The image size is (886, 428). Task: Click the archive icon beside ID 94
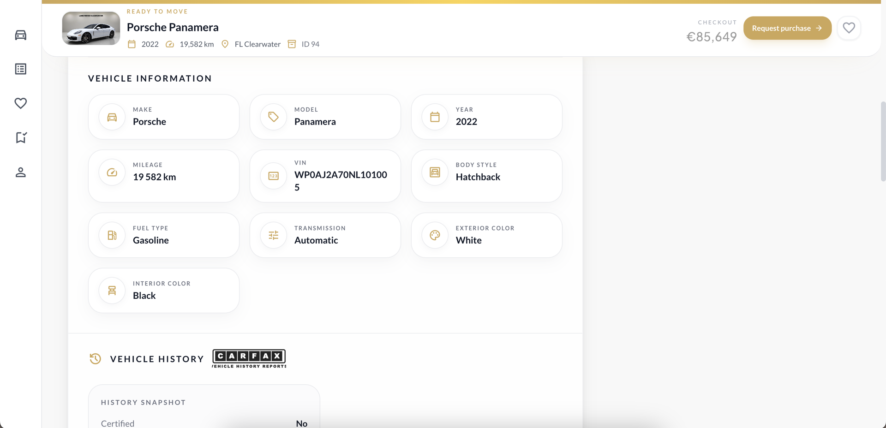pos(292,44)
